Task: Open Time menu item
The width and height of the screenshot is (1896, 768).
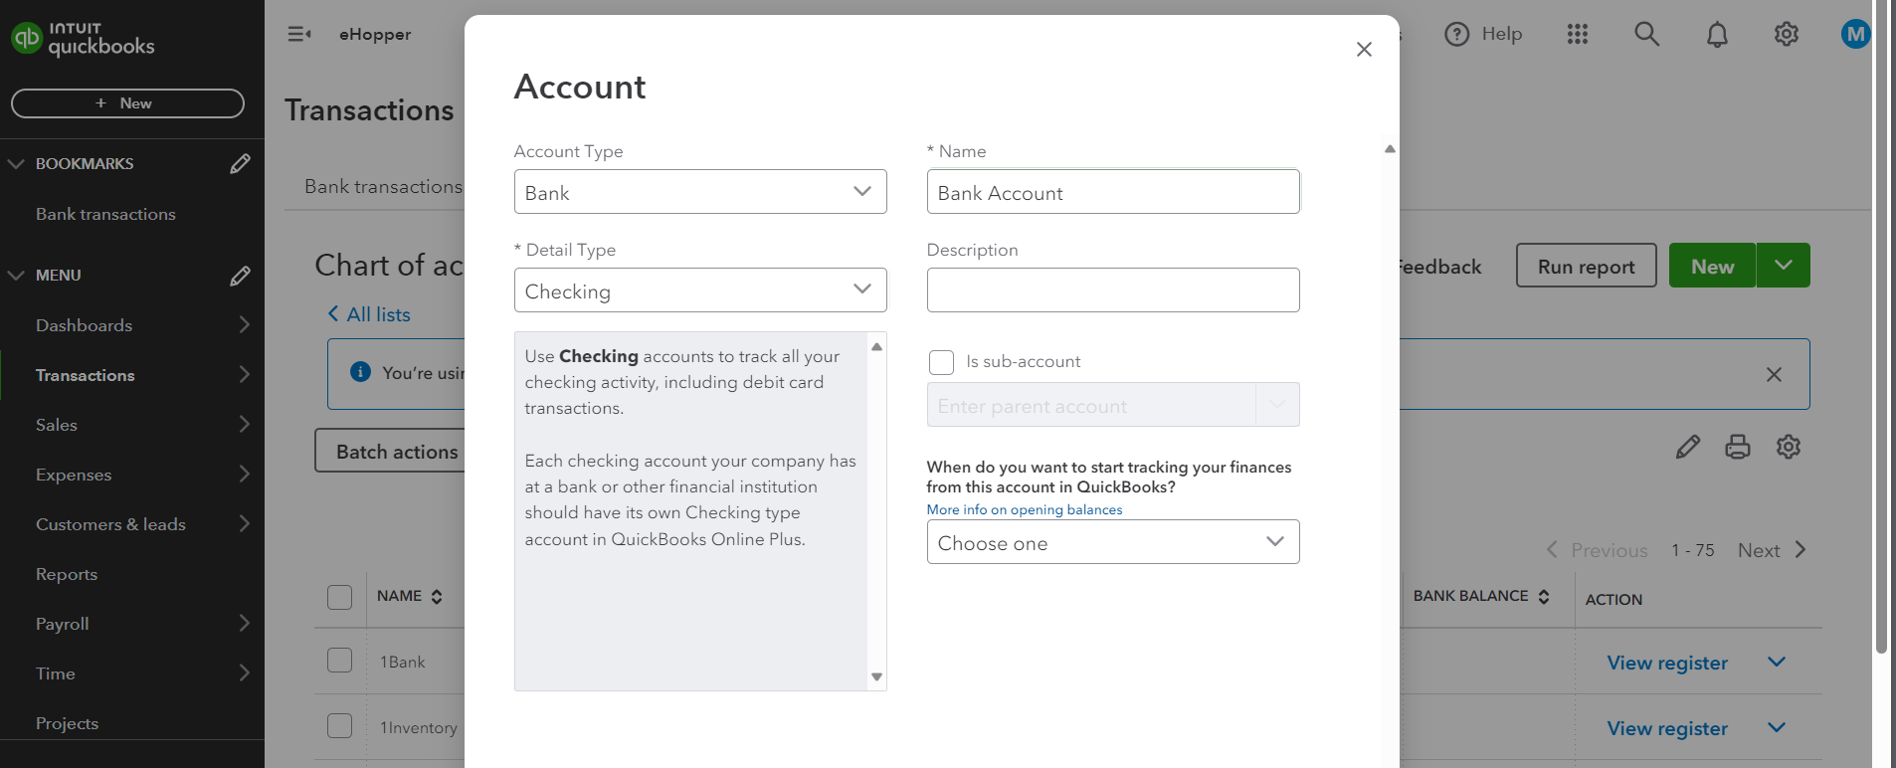Action: (56, 673)
